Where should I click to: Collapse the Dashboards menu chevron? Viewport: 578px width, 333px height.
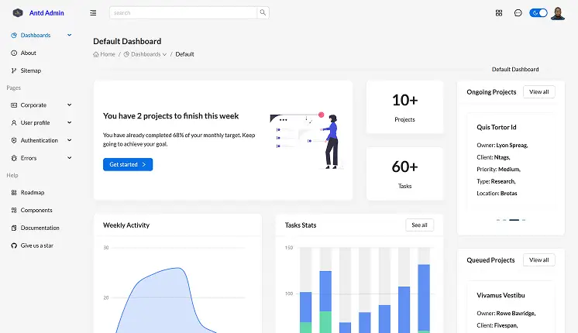click(x=69, y=35)
